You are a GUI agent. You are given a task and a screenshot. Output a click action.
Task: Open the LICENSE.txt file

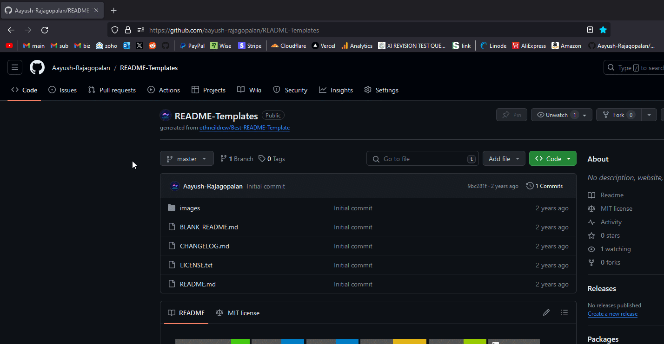point(196,266)
